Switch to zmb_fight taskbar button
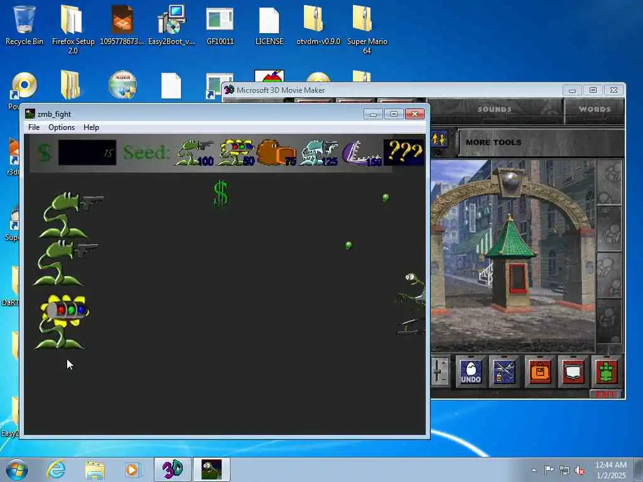 tap(212, 469)
